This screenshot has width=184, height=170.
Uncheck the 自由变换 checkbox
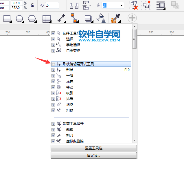pyautogui.click(x=53, y=50)
